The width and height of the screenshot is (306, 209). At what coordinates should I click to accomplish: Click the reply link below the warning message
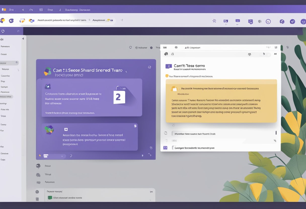click(x=173, y=125)
